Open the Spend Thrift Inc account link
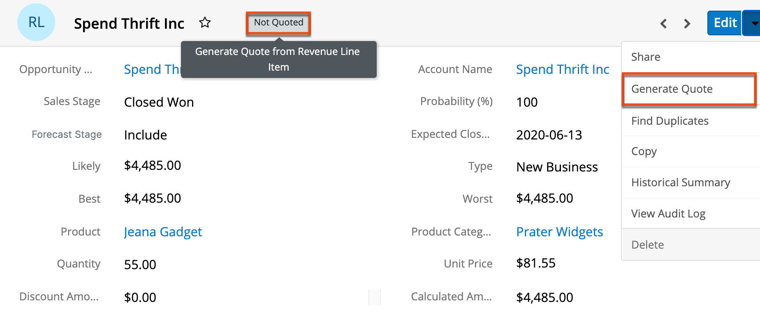Viewport: 760px width, 320px height. click(562, 69)
